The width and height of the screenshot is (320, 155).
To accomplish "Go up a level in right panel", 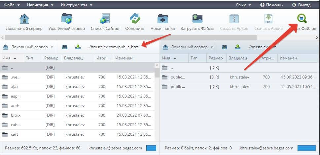I will click(238, 47).
